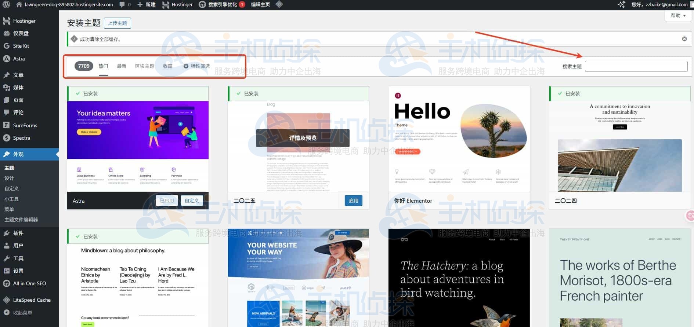This screenshot has width=694, height=327.
Task: Go to 仪表盘 dashboard icon
Action: pos(7,33)
